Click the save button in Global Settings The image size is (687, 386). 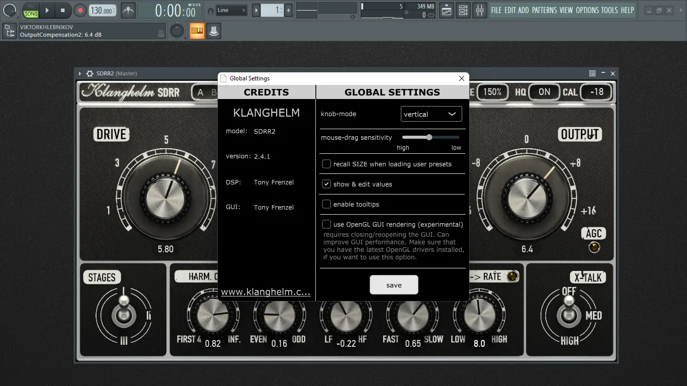394,284
